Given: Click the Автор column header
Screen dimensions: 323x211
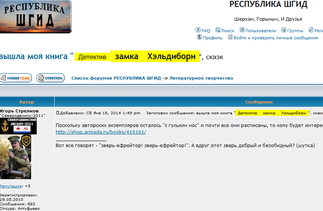Looking at the screenshot, I should (x=26, y=102).
